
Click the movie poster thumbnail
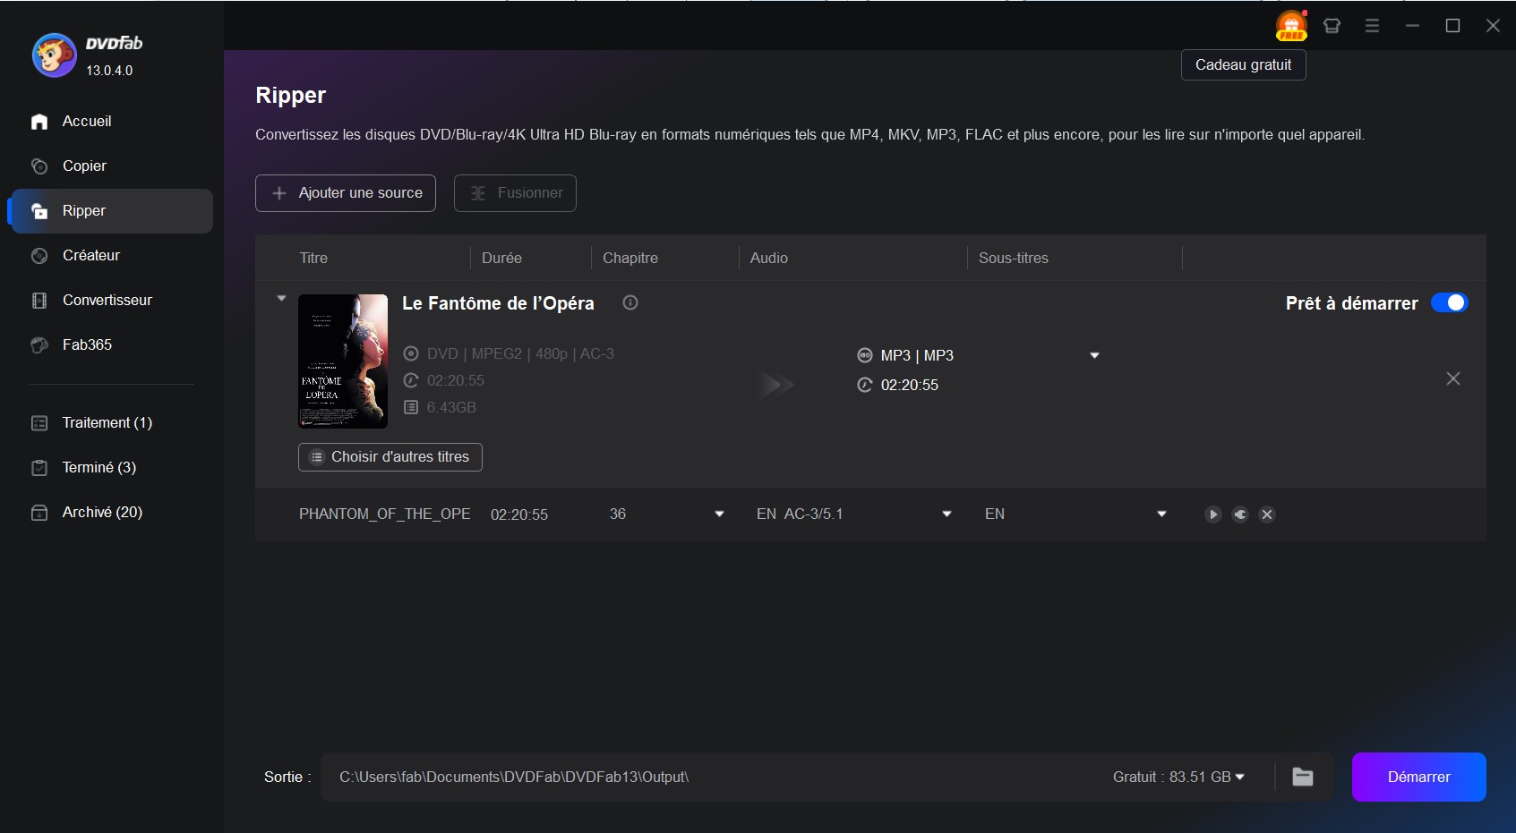(343, 361)
